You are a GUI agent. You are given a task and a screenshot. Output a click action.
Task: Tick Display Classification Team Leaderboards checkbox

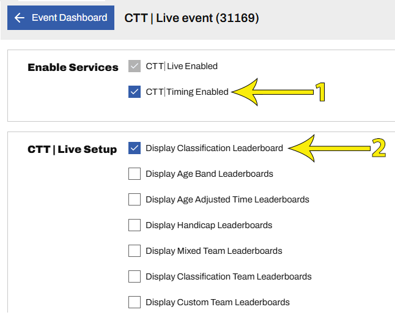pyautogui.click(x=135, y=276)
